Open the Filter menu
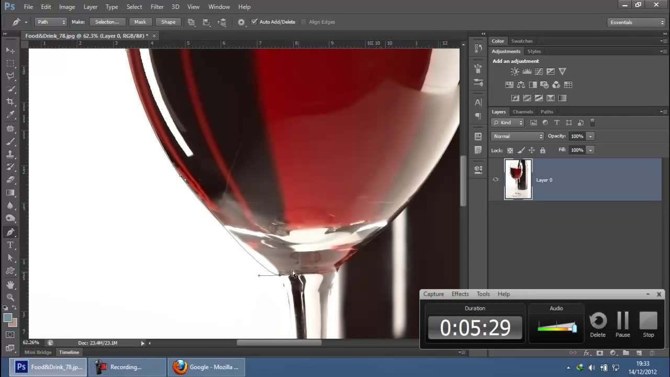This screenshot has height=377, width=670. pyautogui.click(x=157, y=7)
